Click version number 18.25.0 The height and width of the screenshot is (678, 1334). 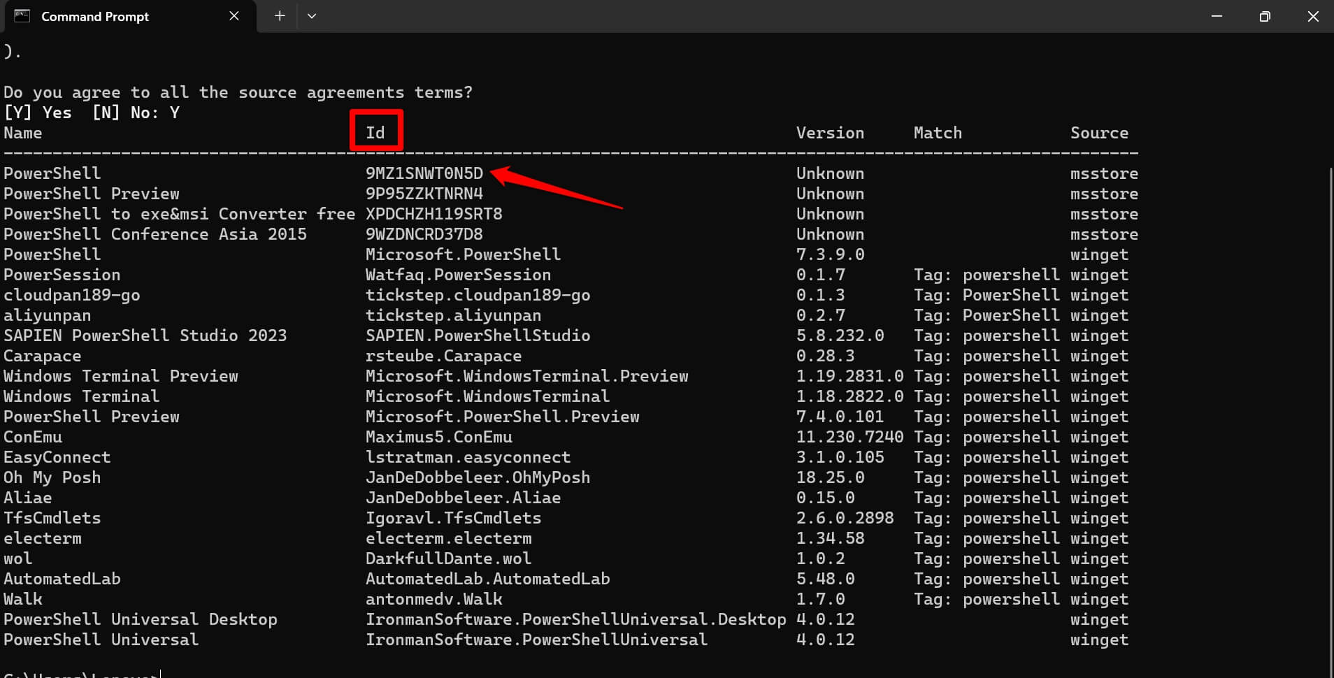831,477
